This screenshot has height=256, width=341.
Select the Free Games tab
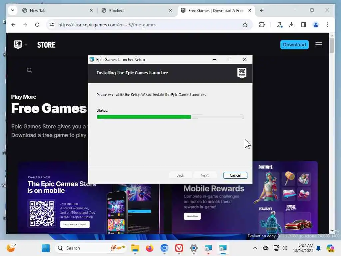(x=215, y=10)
